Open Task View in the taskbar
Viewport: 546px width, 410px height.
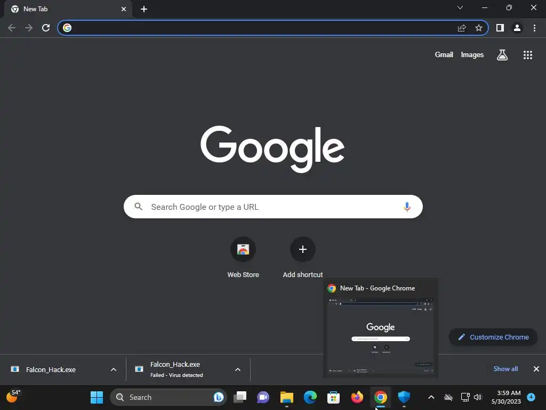click(x=240, y=397)
